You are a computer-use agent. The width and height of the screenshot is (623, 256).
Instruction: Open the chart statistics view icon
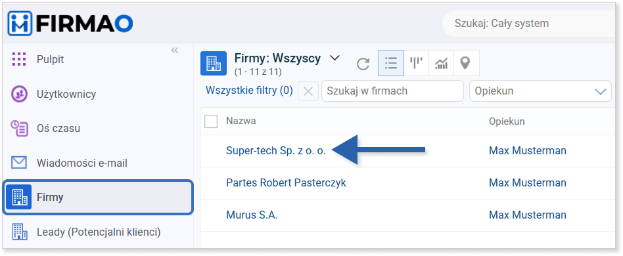tap(441, 63)
